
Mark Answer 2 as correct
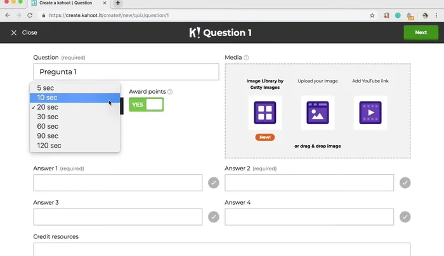pyautogui.click(x=405, y=183)
